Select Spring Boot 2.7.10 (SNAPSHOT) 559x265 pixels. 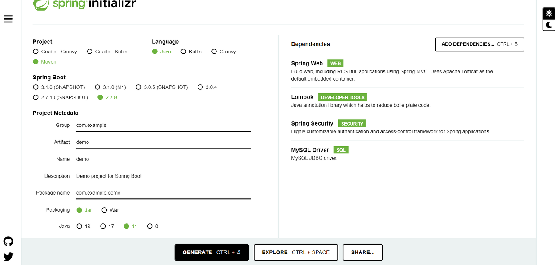60,97
